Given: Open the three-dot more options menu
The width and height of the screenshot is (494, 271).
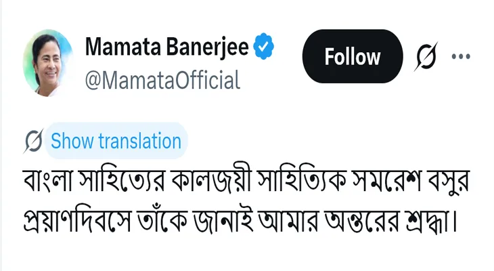Looking at the screenshot, I should (461, 56).
